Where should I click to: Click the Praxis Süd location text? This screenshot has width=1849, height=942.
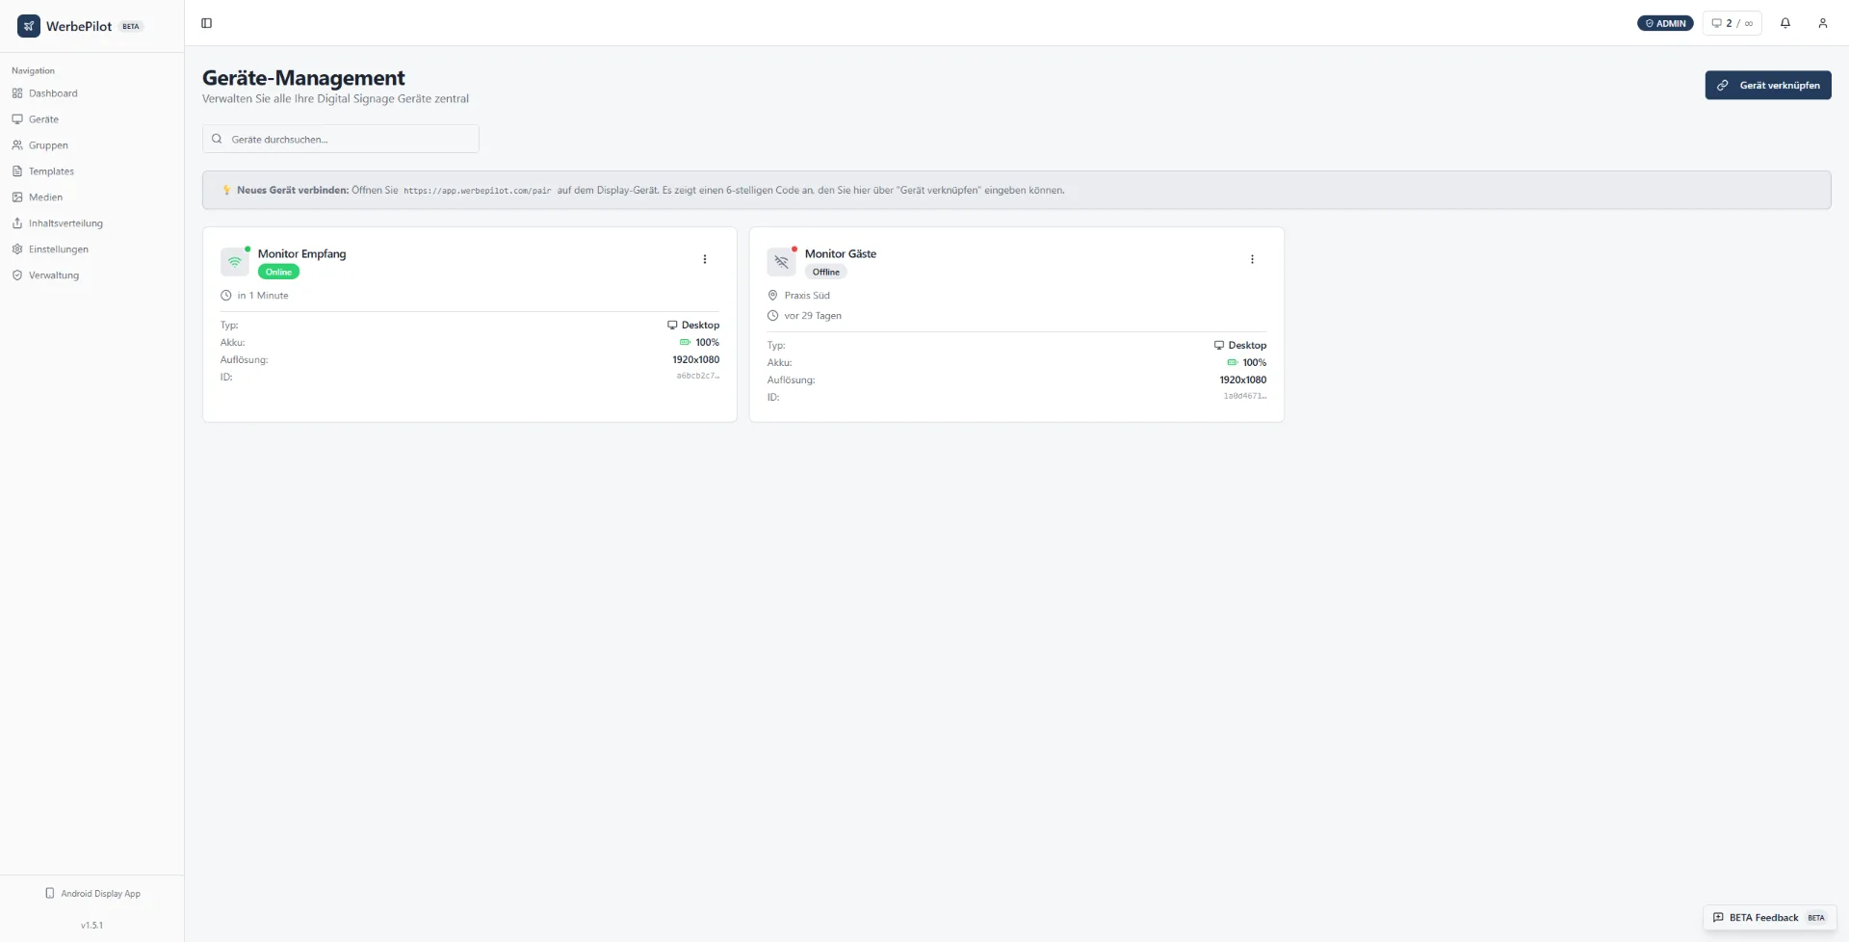807,296
